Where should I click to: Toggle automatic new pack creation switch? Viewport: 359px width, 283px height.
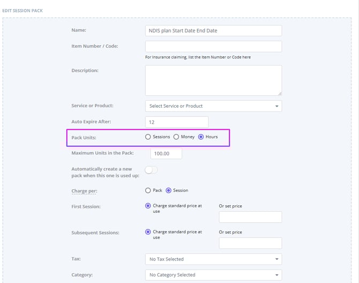[x=151, y=170]
